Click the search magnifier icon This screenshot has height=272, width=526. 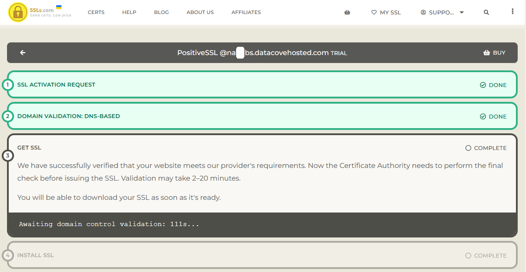pyautogui.click(x=486, y=13)
